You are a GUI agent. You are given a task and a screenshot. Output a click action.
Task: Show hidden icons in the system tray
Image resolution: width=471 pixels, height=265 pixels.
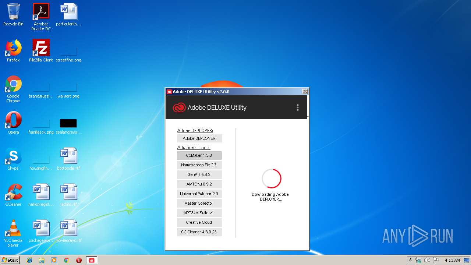(410, 260)
